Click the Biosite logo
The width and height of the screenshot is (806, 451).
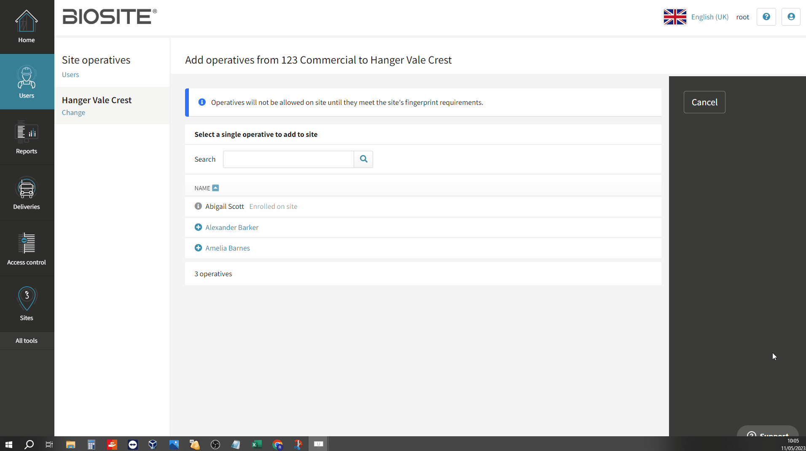tap(110, 17)
